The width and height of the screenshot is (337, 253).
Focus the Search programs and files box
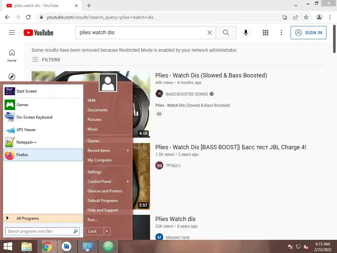(42, 231)
